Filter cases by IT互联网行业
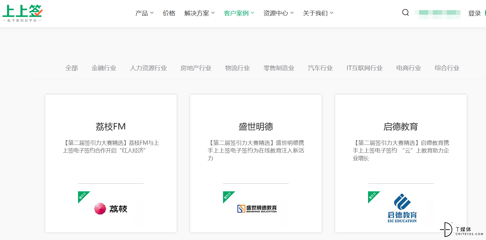Screen dimensions: 486x240 coord(365,68)
